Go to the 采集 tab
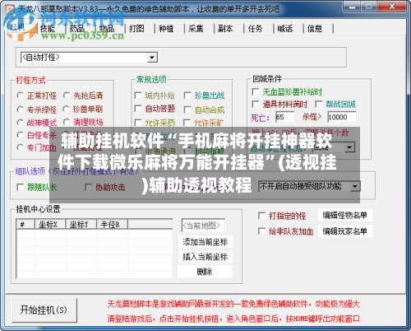Screen dimensions: 411x331 click(196, 28)
